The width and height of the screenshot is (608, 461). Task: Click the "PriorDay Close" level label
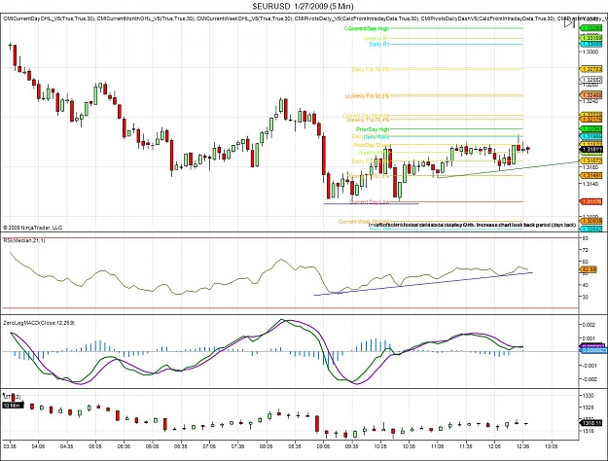pos(372,145)
